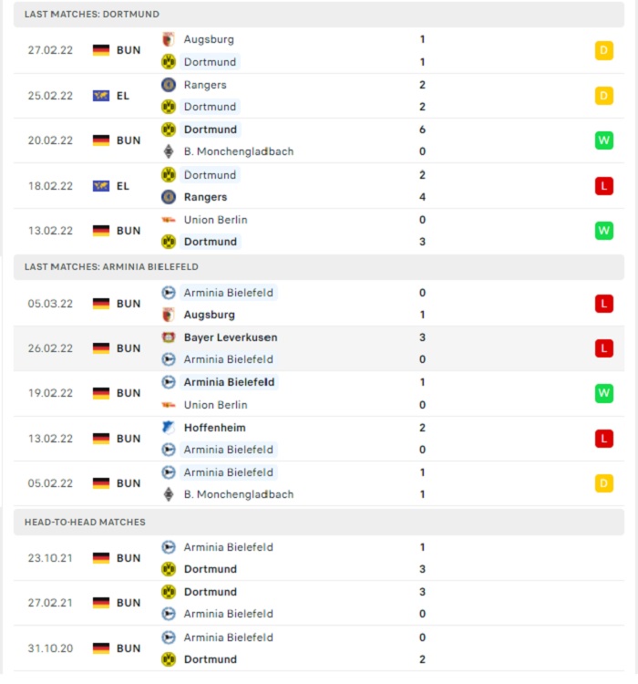Click the red L badge for 18.02.22

point(604,186)
